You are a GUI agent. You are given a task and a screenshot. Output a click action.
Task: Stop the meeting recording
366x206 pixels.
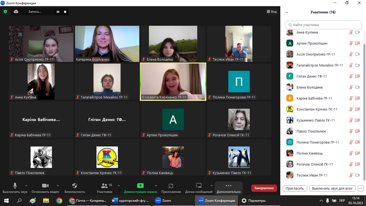pyautogui.click(x=65, y=12)
